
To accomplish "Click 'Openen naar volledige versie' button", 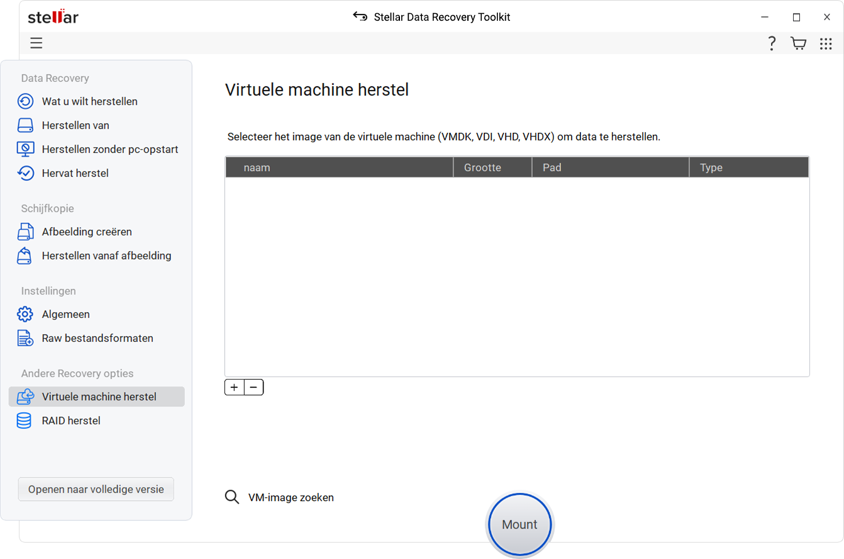I will click(x=96, y=489).
